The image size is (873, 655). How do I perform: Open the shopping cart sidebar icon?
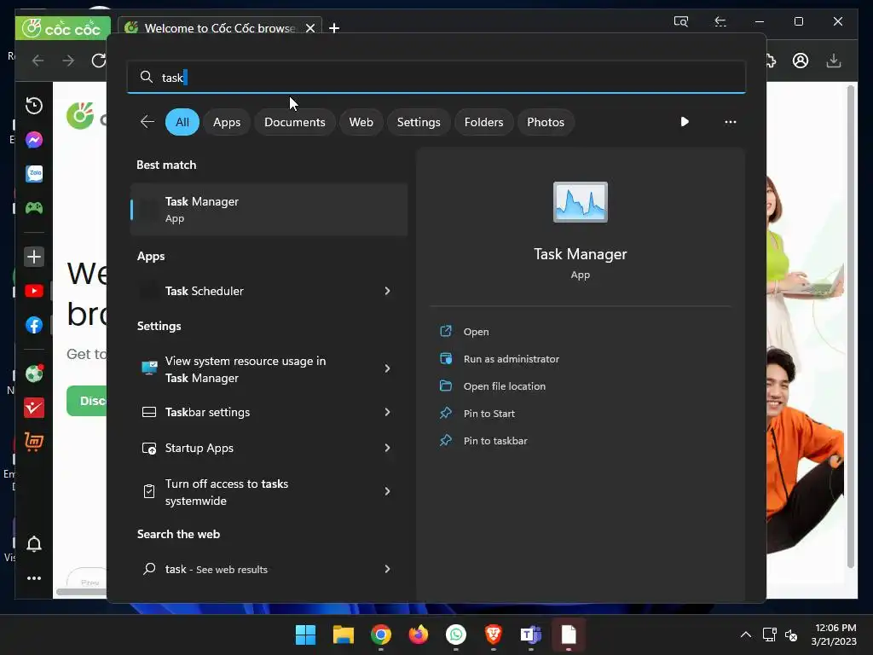34,442
